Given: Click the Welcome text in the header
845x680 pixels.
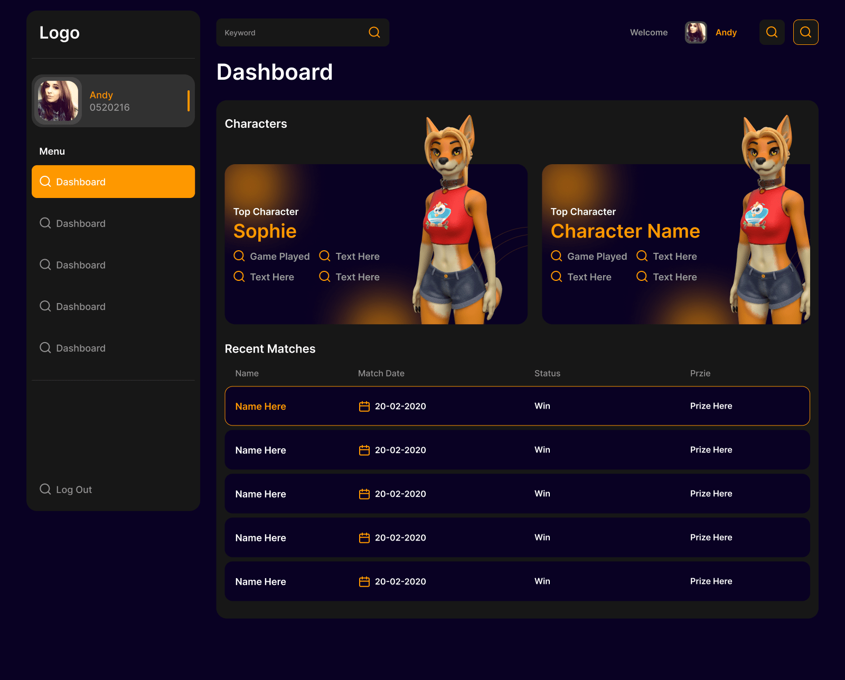Looking at the screenshot, I should click(x=649, y=33).
